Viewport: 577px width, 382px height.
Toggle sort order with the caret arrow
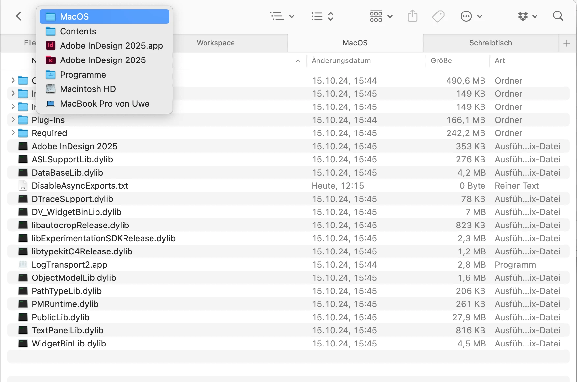pyautogui.click(x=298, y=61)
